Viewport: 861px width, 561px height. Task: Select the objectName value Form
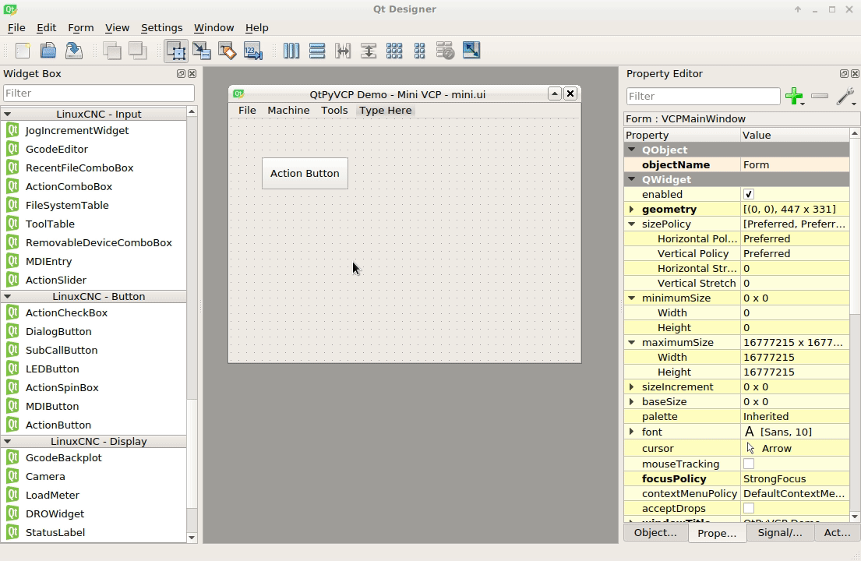click(x=795, y=164)
